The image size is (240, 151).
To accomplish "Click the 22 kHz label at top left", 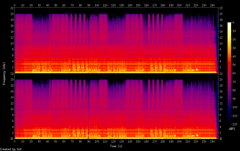I will tap(12, 8).
